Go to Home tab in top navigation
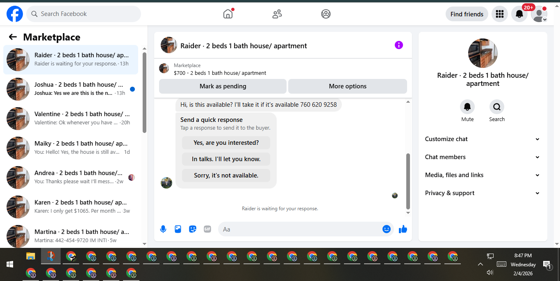 click(x=228, y=14)
